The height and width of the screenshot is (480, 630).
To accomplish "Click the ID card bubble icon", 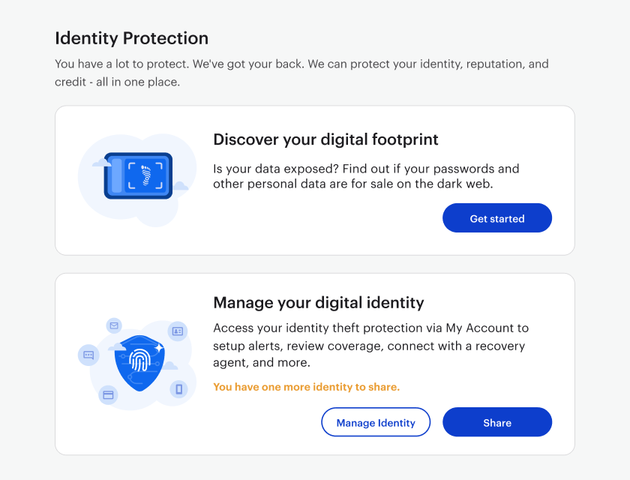I will coord(178,331).
